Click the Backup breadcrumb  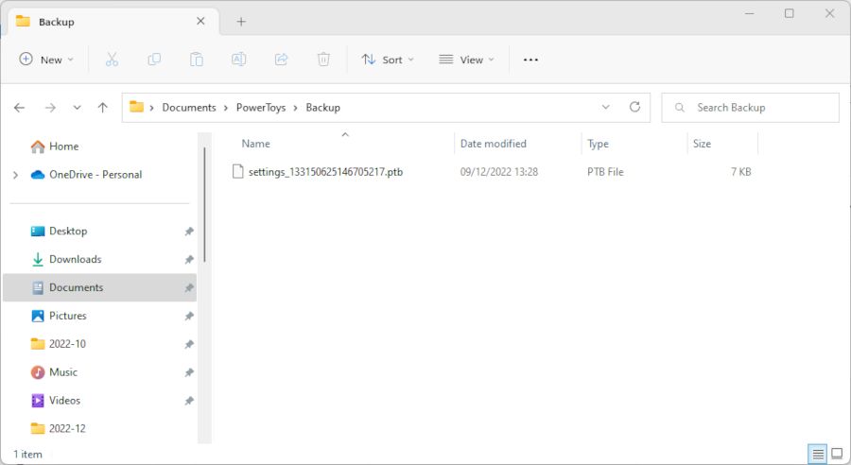pyautogui.click(x=323, y=108)
